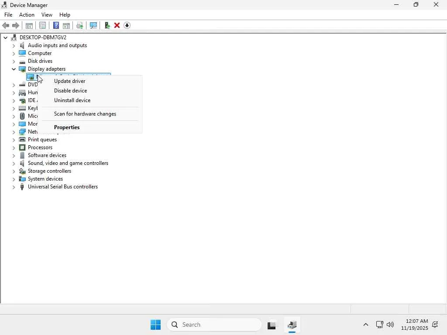
Task: Open the Action menu
Action: 27,15
